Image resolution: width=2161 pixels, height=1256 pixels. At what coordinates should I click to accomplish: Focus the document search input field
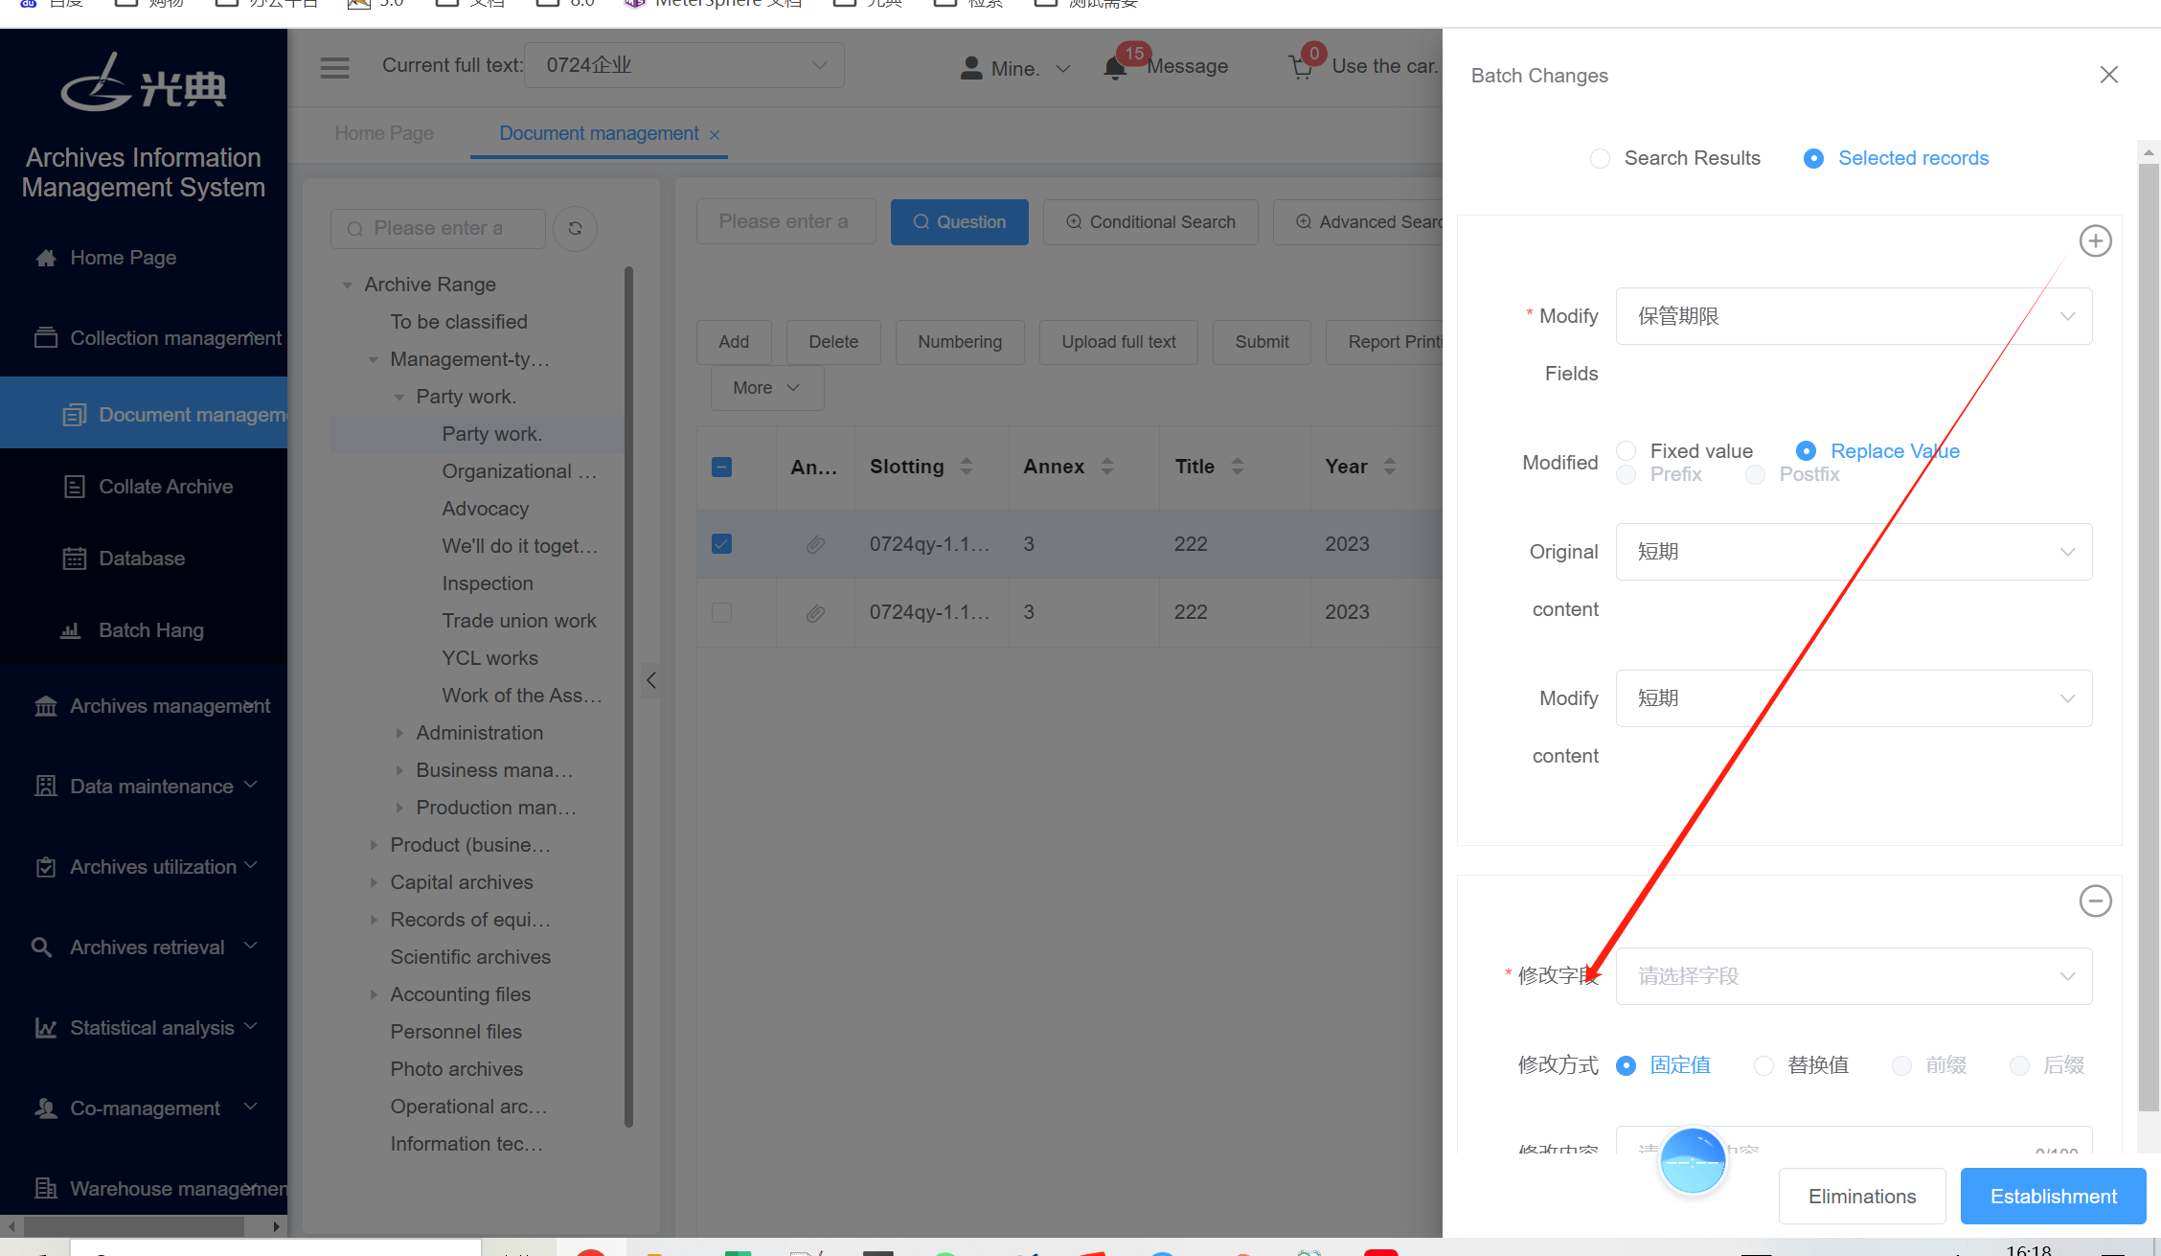[x=785, y=222]
